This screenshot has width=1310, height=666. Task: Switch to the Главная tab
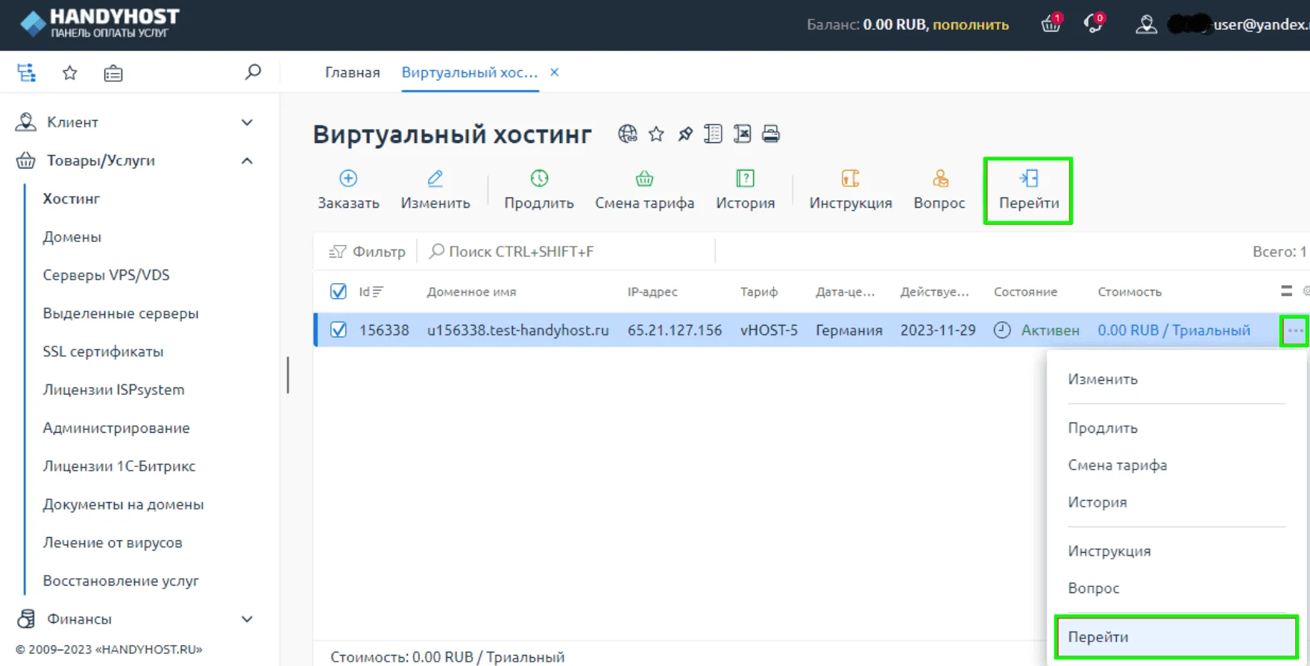352,72
